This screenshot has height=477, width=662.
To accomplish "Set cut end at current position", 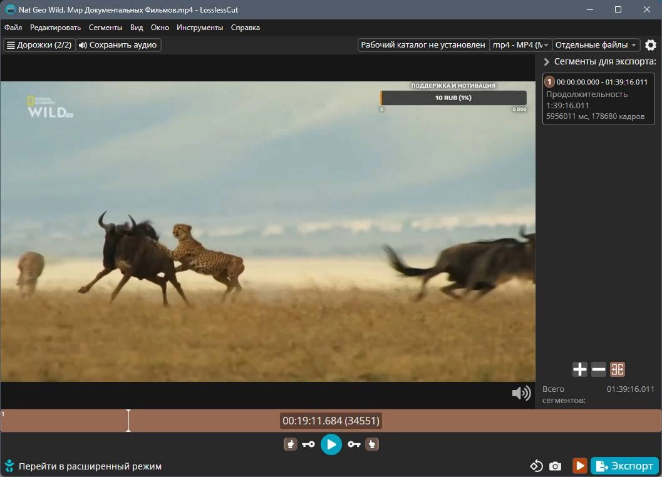I will pyautogui.click(x=372, y=444).
